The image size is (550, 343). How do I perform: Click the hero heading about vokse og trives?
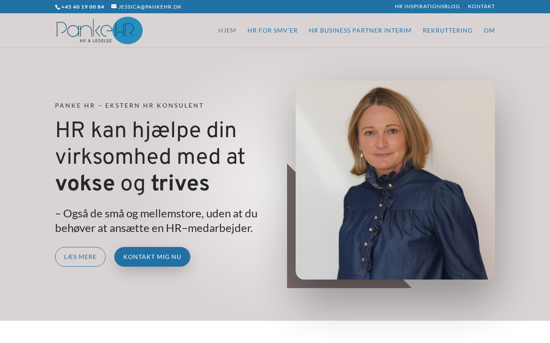pyautogui.click(x=150, y=158)
